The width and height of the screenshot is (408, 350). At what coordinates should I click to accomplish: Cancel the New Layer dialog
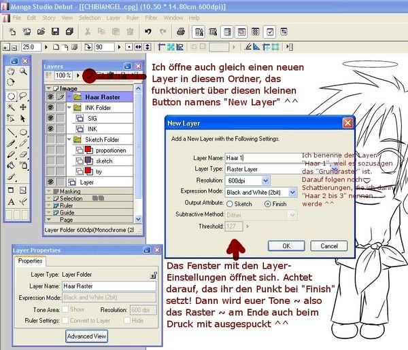point(329,246)
